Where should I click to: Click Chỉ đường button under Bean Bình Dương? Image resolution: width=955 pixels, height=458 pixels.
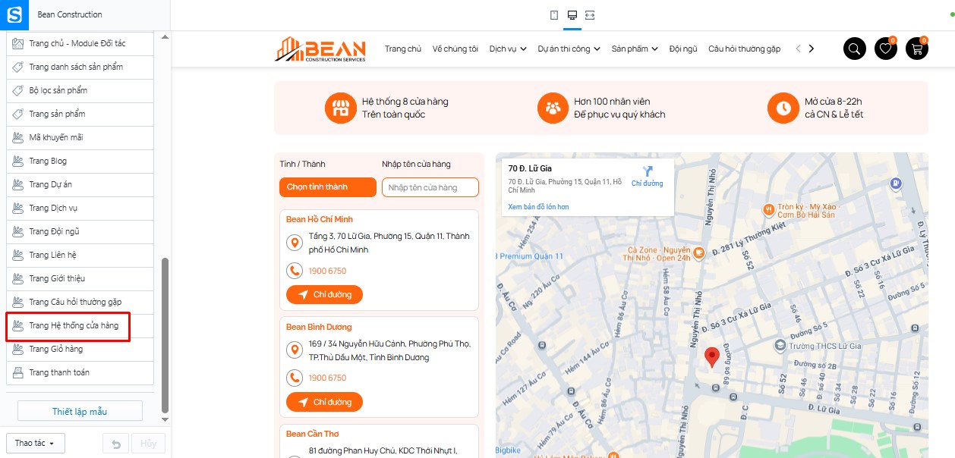point(324,402)
